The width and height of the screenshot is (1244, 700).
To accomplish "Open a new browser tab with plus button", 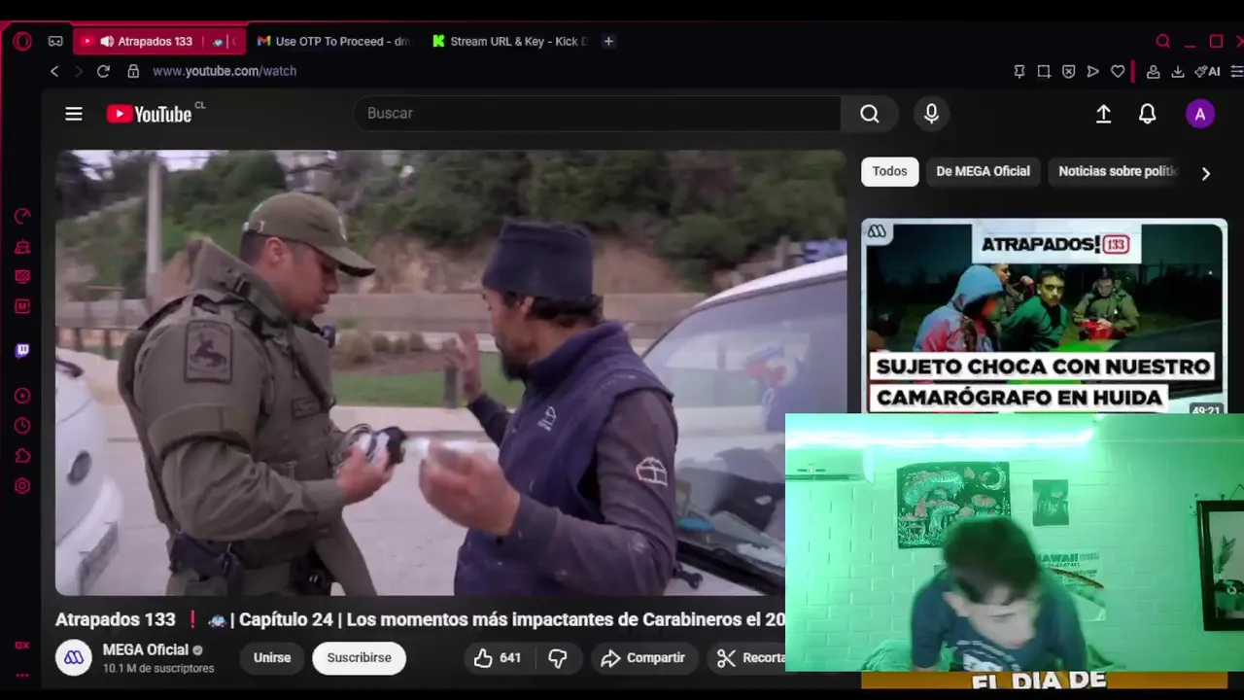I will [x=608, y=41].
